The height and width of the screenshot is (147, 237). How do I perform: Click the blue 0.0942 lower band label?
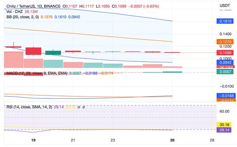(x=225, y=62)
